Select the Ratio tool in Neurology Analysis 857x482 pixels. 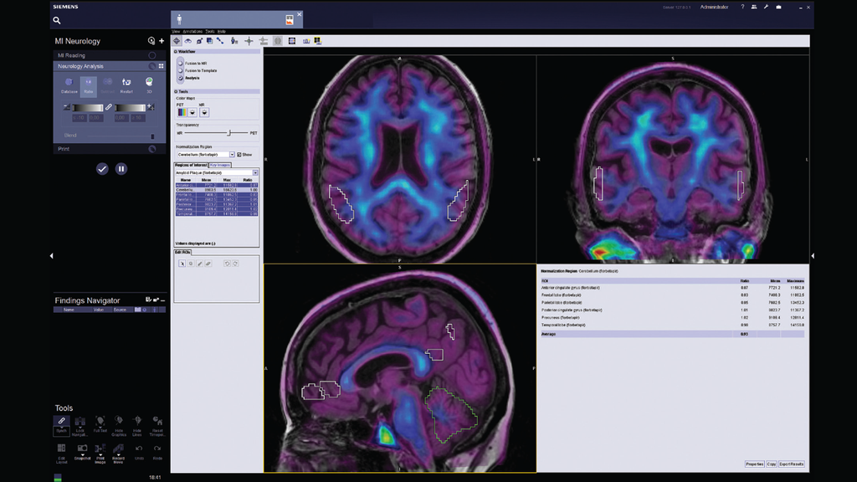(x=89, y=85)
